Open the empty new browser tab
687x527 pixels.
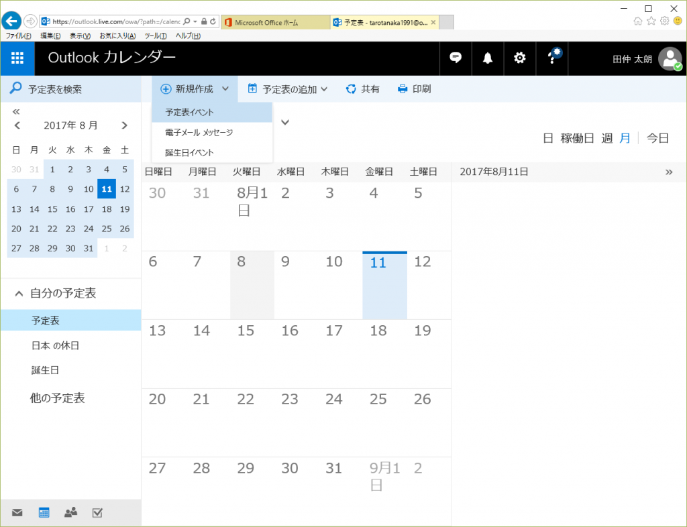pos(446,22)
